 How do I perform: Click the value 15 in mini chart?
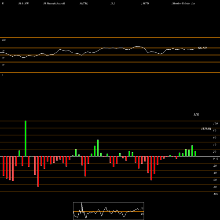tap(142, 209)
